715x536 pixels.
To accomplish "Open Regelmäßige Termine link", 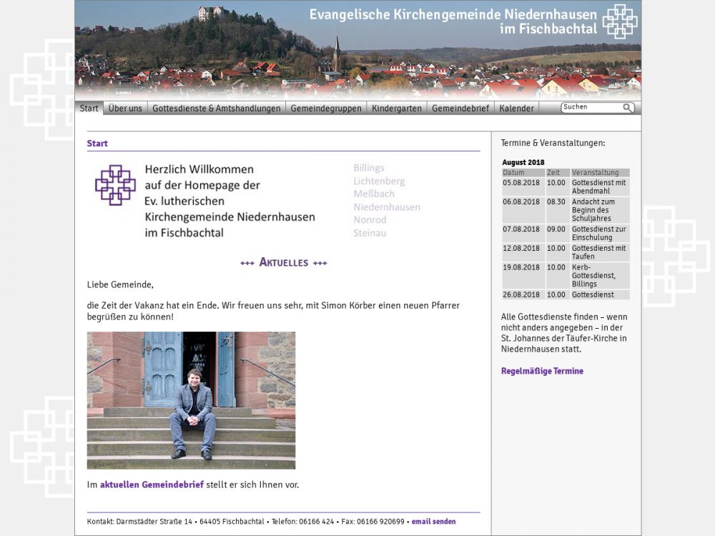I will (542, 371).
